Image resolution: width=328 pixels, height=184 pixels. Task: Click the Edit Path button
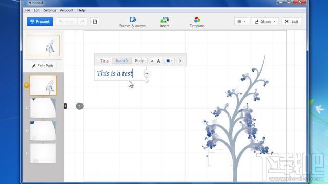click(43, 66)
